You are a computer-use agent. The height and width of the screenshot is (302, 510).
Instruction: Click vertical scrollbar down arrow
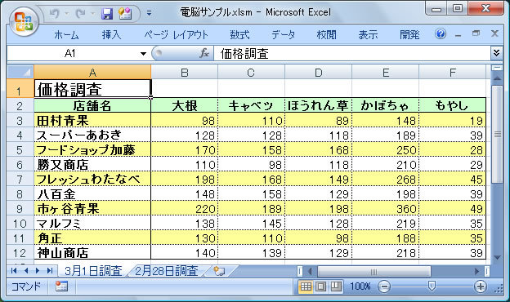point(497,257)
